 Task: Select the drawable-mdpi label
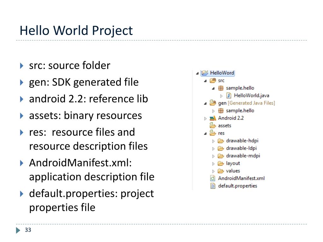point(243,156)
